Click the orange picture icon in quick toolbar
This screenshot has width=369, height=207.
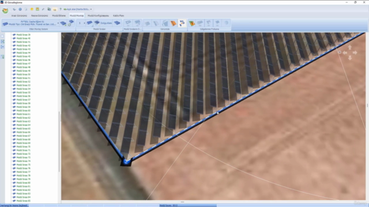tap(37, 9)
